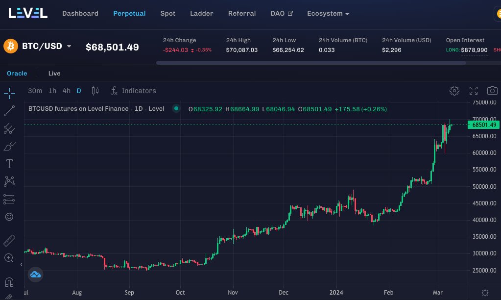Set the chart interval to 4h
This screenshot has height=300, width=501.
click(x=67, y=91)
